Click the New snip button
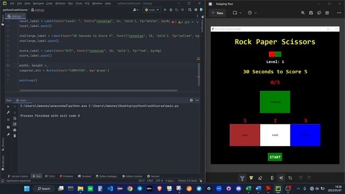This screenshot has height=194, width=345. click(x=217, y=13)
